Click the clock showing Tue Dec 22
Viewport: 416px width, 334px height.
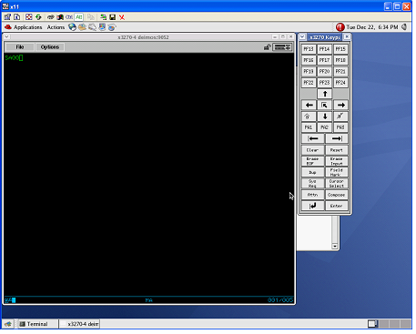[x=372, y=27]
